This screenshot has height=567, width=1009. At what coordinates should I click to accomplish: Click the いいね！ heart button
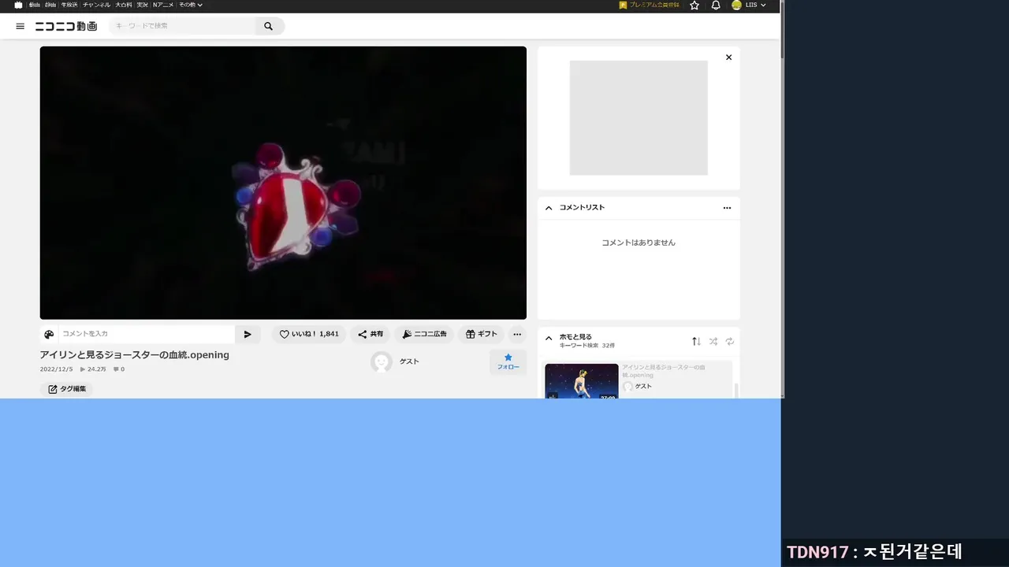tap(309, 334)
